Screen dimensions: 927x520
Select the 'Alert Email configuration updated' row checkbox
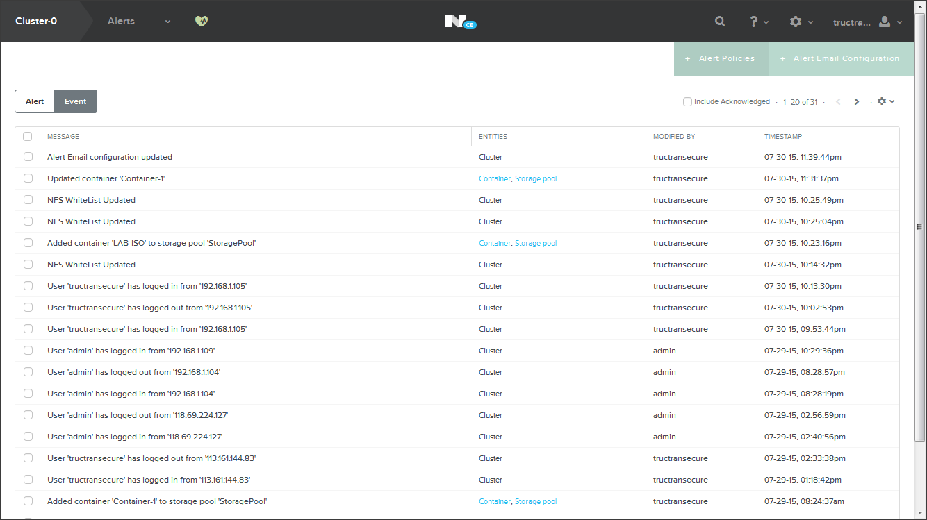[x=28, y=157]
